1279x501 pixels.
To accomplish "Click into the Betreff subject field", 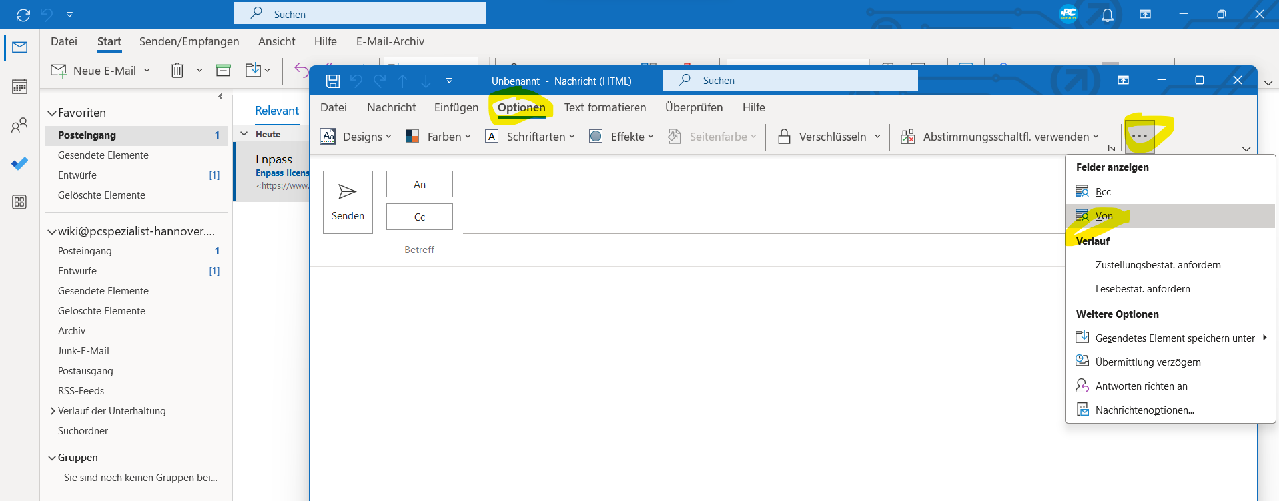I will (x=733, y=250).
